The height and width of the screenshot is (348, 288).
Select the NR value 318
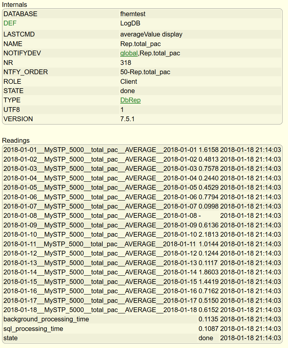pyautogui.click(x=126, y=63)
